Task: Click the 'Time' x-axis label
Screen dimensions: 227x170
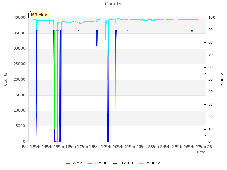Action: [201, 152]
